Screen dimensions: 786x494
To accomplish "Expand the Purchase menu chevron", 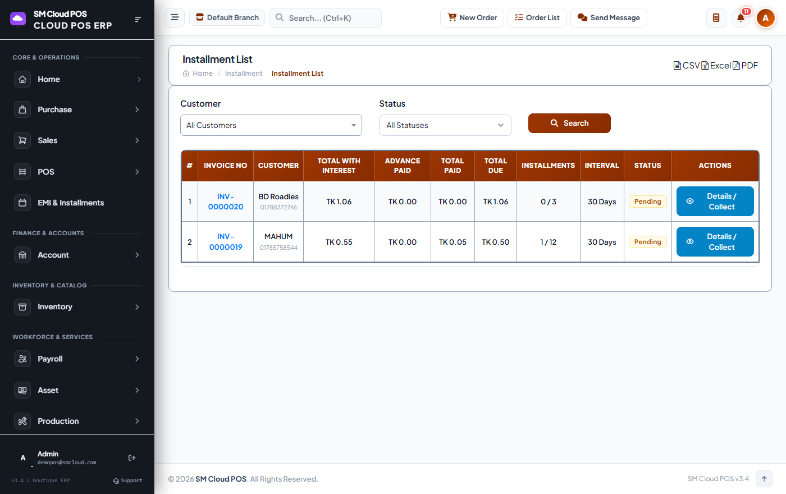I will (x=137, y=109).
